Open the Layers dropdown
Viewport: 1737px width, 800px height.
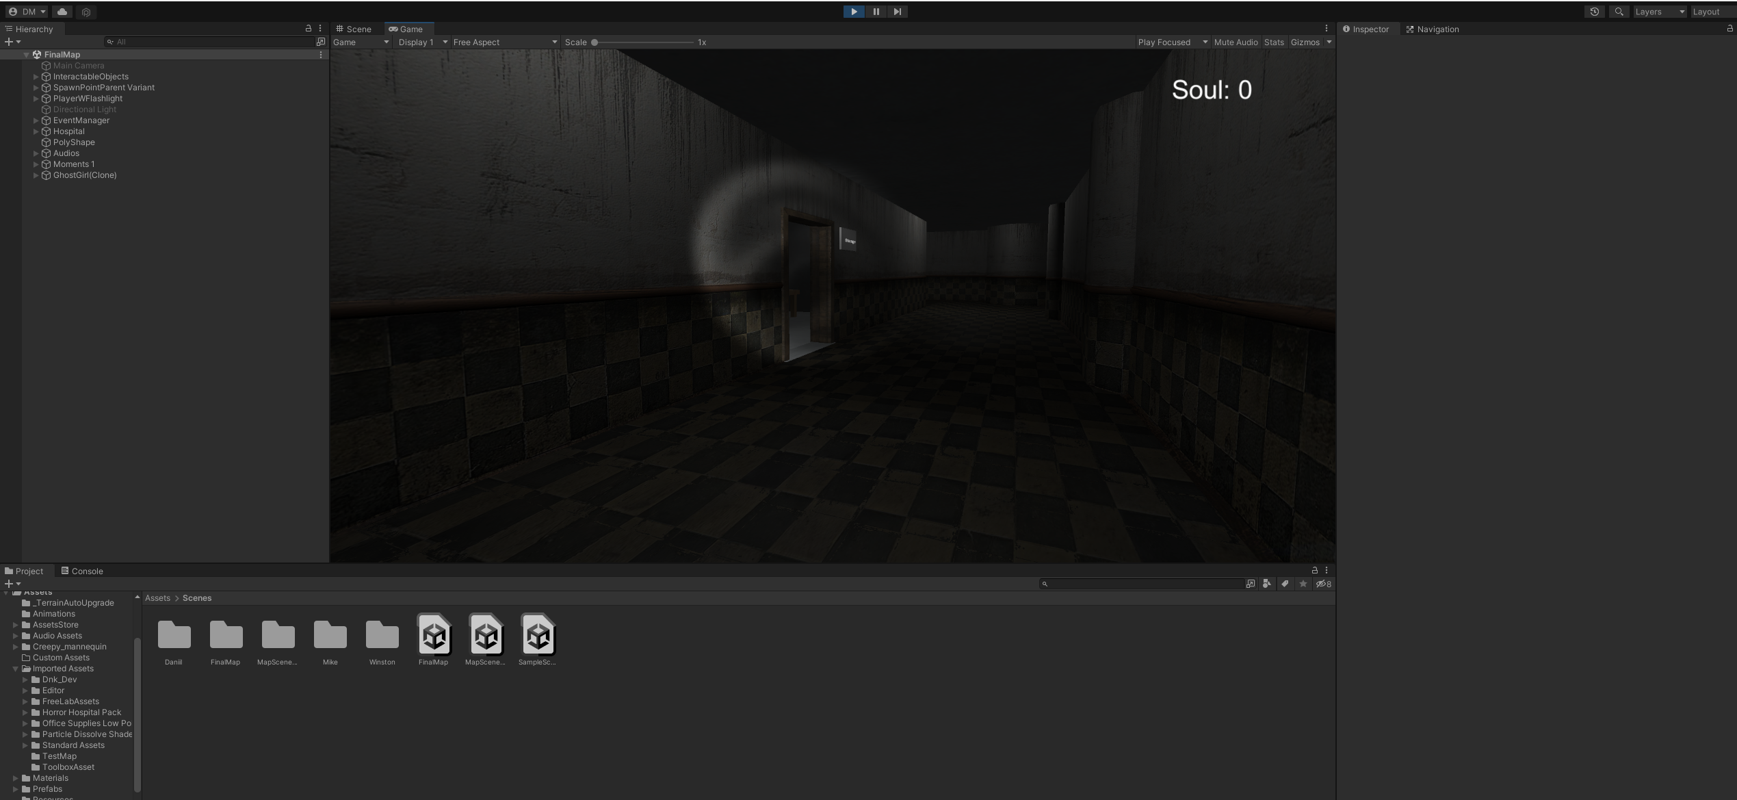coord(1659,12)
